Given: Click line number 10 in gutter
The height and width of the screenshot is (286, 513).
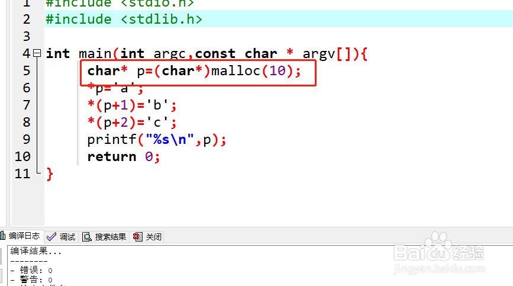Looking at the screenshot, I should [x=22, y=157].
